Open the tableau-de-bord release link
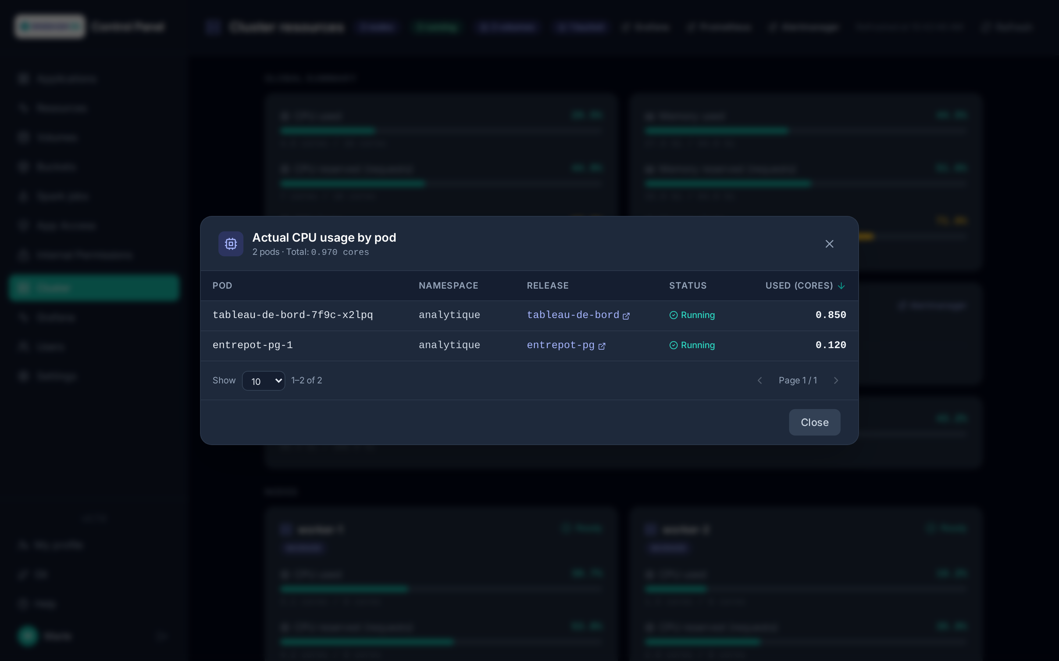Image resolution: width=1059 pixels, height=661 pixels. pos(578,315)
